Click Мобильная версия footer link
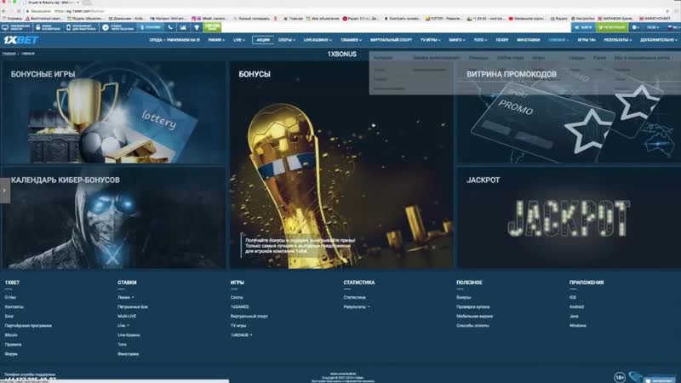Image resolution: width=681 pixels, height=383 pixels. coord(474,317)
